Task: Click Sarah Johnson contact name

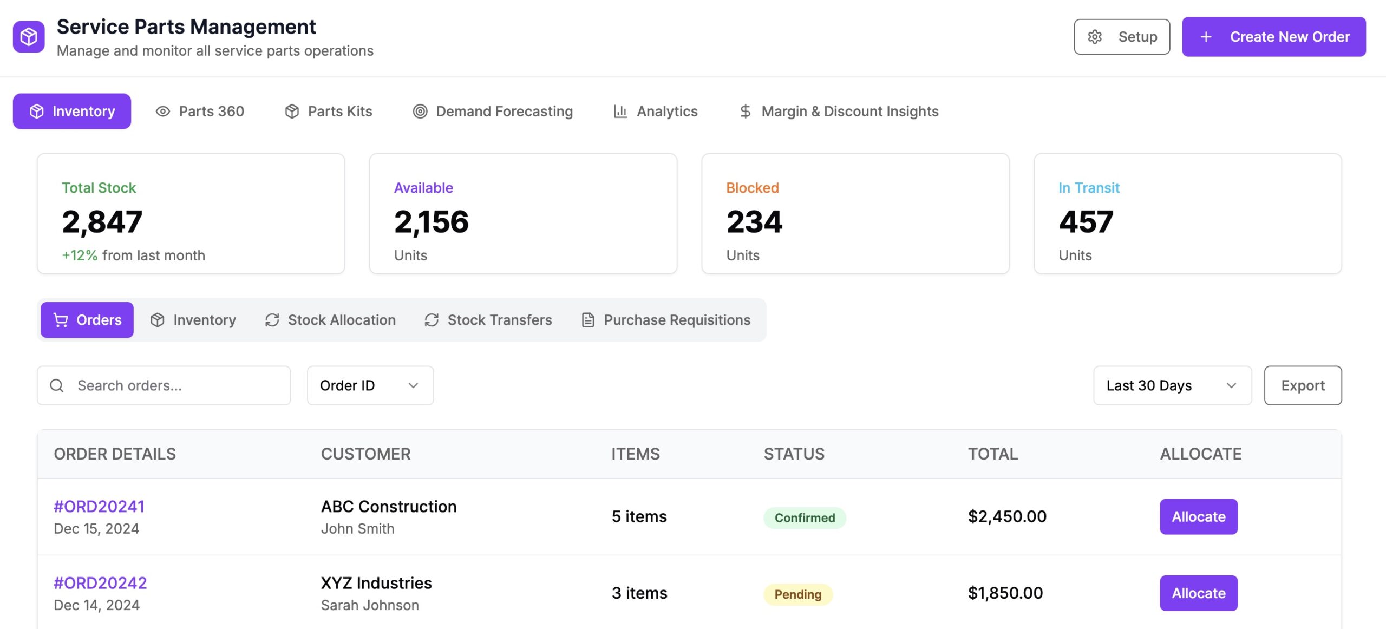Action: [x=370, y=605]
